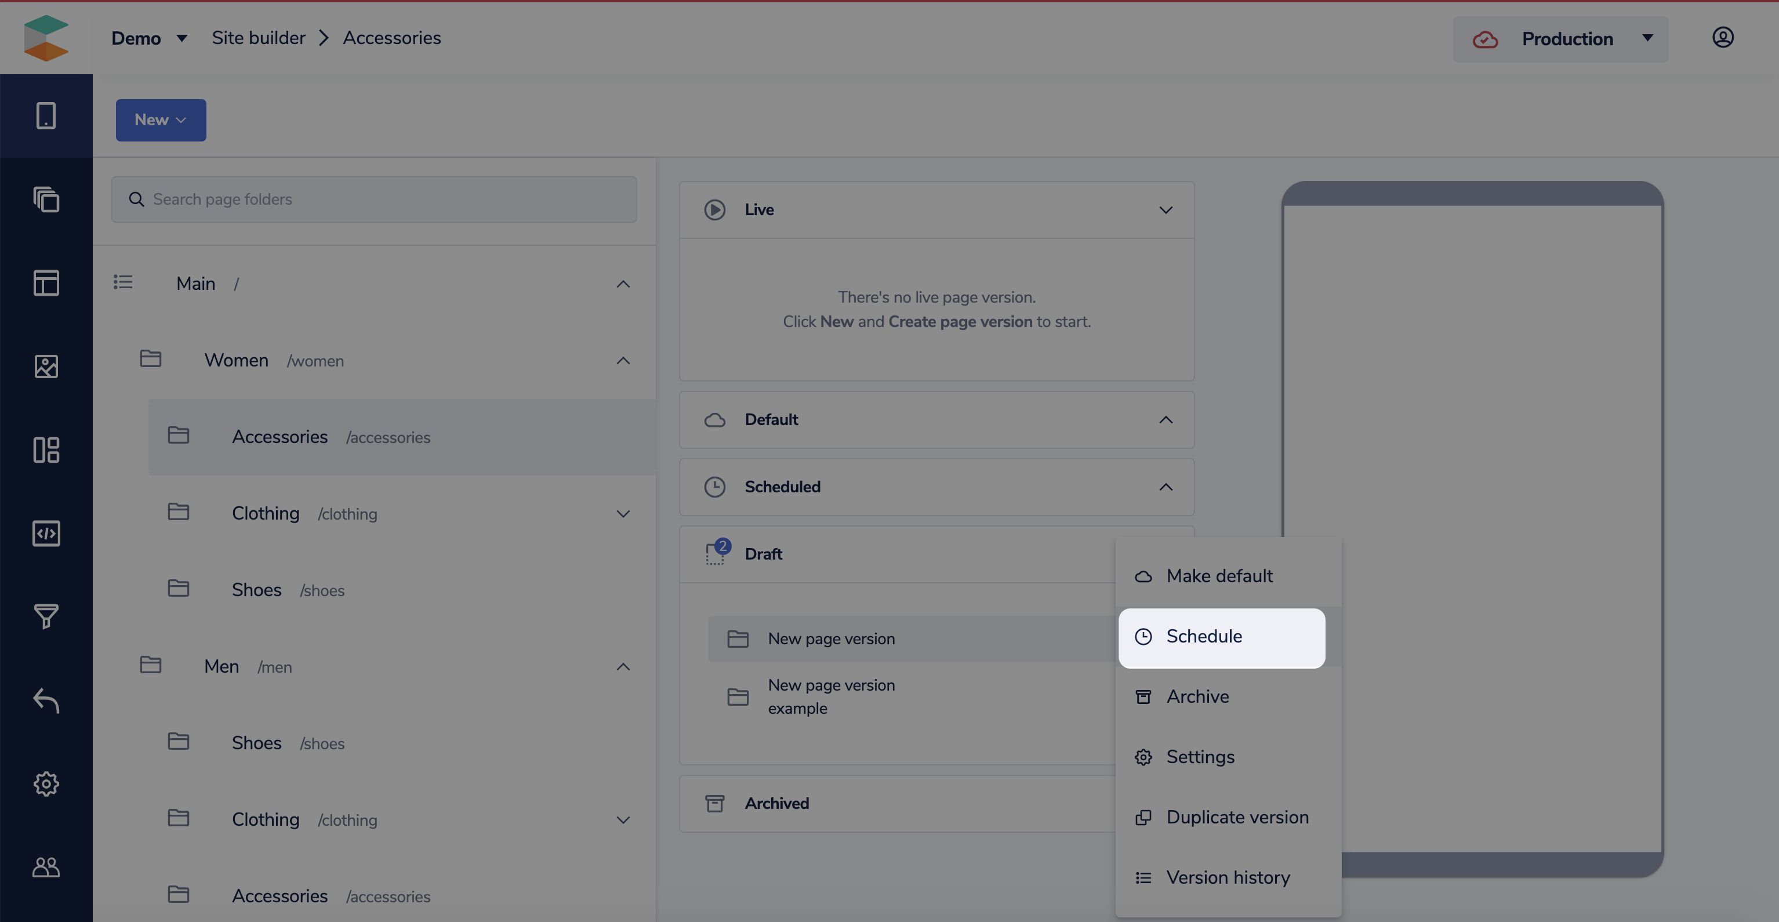1779x922 pixels.
Task: Click the New button
Action: click(160, 120)
